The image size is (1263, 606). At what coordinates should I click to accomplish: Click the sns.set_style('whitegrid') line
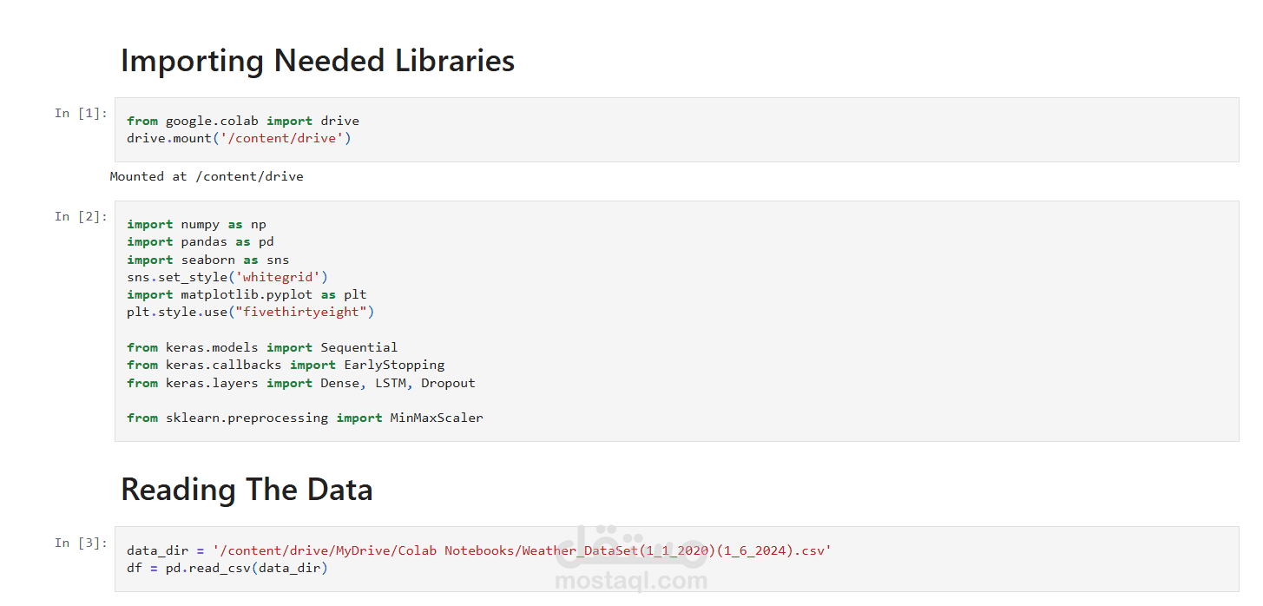point(227,277)
